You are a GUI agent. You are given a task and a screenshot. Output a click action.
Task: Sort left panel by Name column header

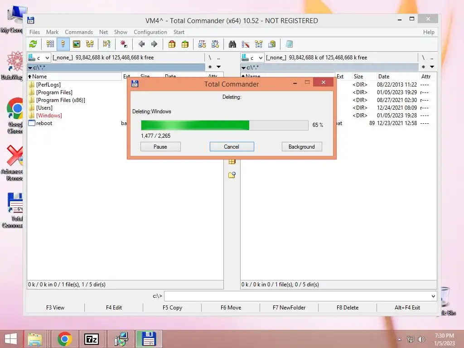tap(74, 76)
